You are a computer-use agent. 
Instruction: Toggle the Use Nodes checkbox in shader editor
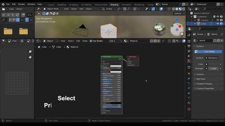91,41
